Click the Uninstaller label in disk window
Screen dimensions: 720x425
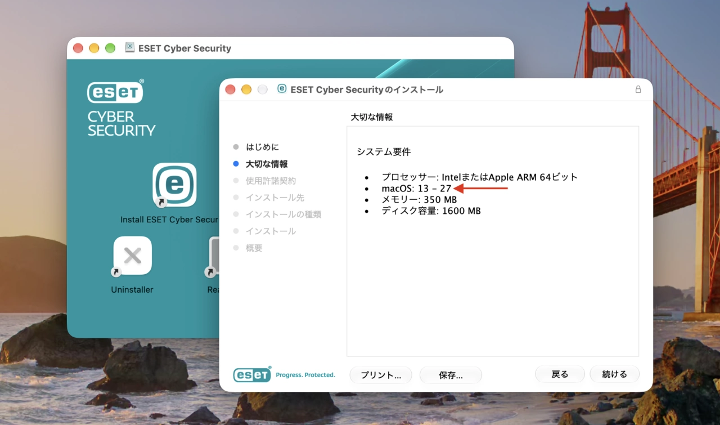pos(132,290)
